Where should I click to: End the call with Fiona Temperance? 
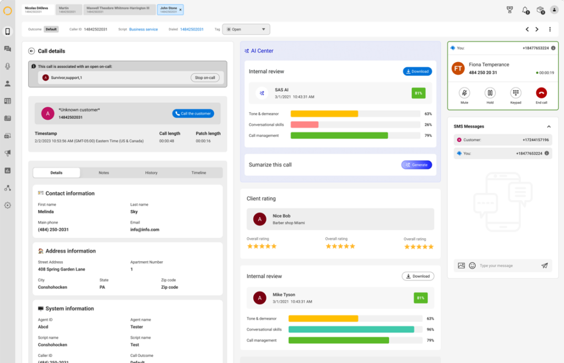(x=541, y=93)
